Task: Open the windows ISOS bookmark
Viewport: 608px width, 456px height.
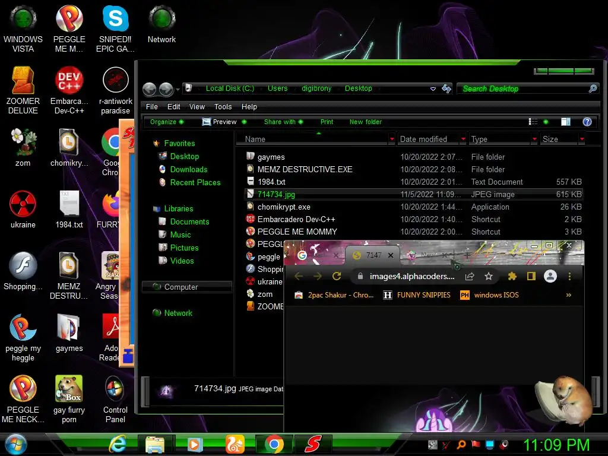Action: click(x=489, y=295)
